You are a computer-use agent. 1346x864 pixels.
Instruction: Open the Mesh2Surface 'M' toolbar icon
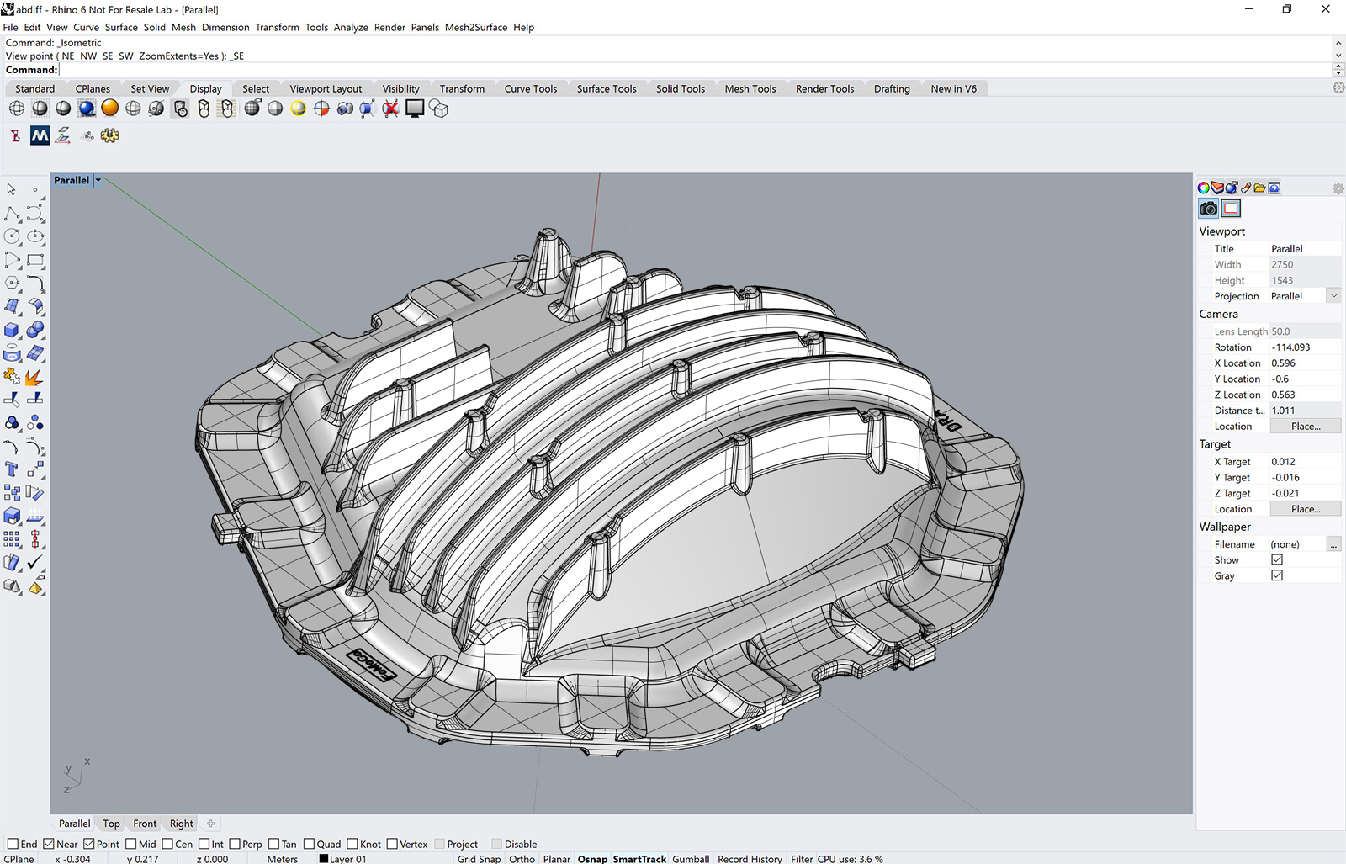(x=40, y=135)
